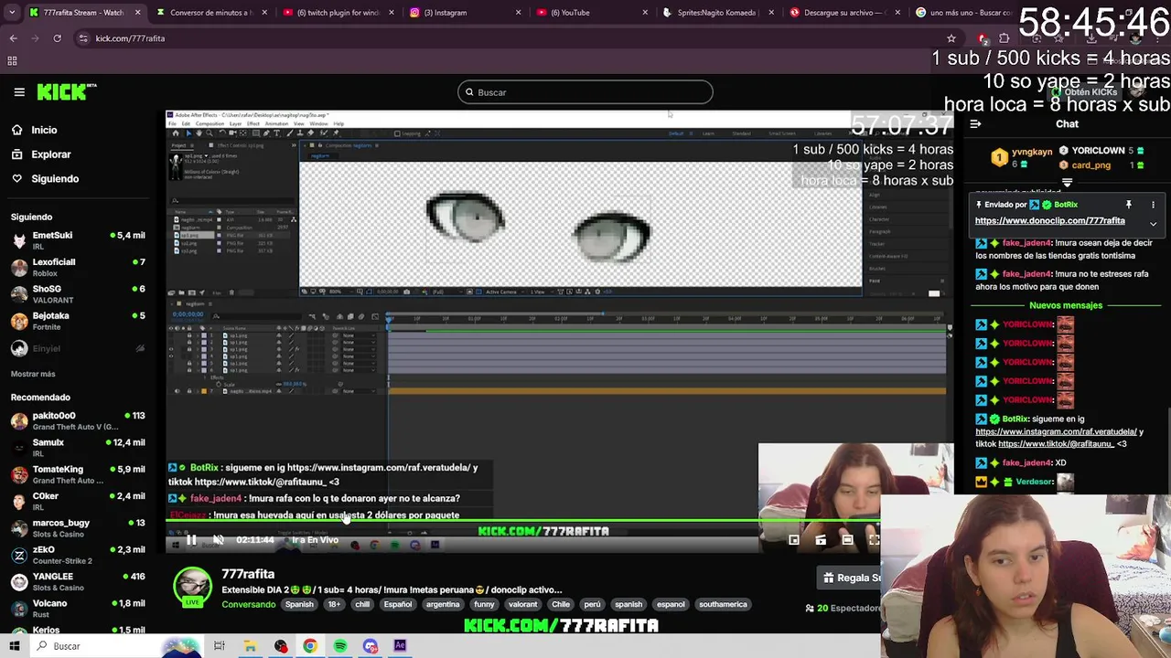Click Nuevos mensajes divider label
Viewport: 1171px width, 658px height.
click(x=1066, y=305)
